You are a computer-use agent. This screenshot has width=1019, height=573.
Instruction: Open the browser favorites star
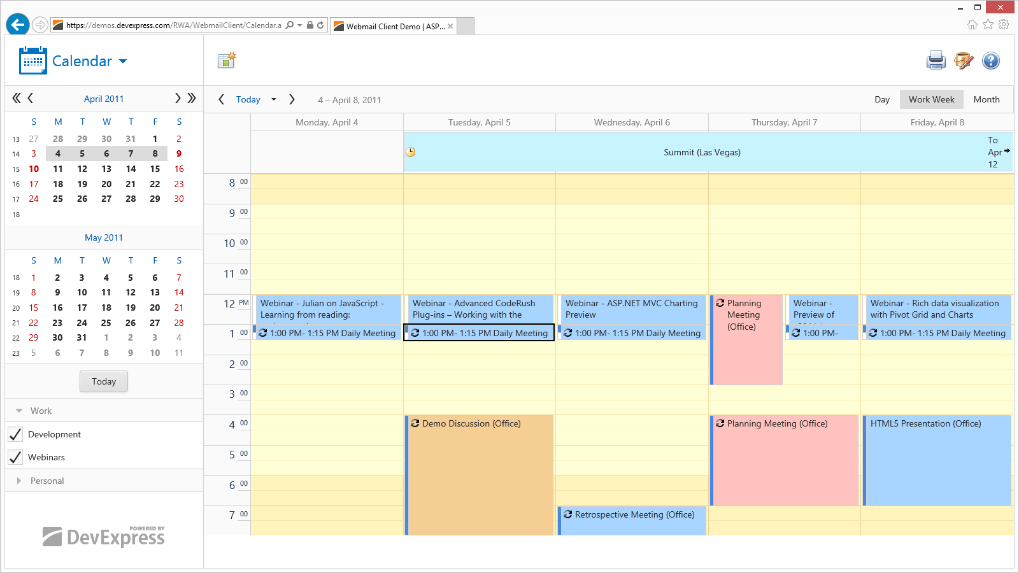pyautogui.click(x=988, y=24)
